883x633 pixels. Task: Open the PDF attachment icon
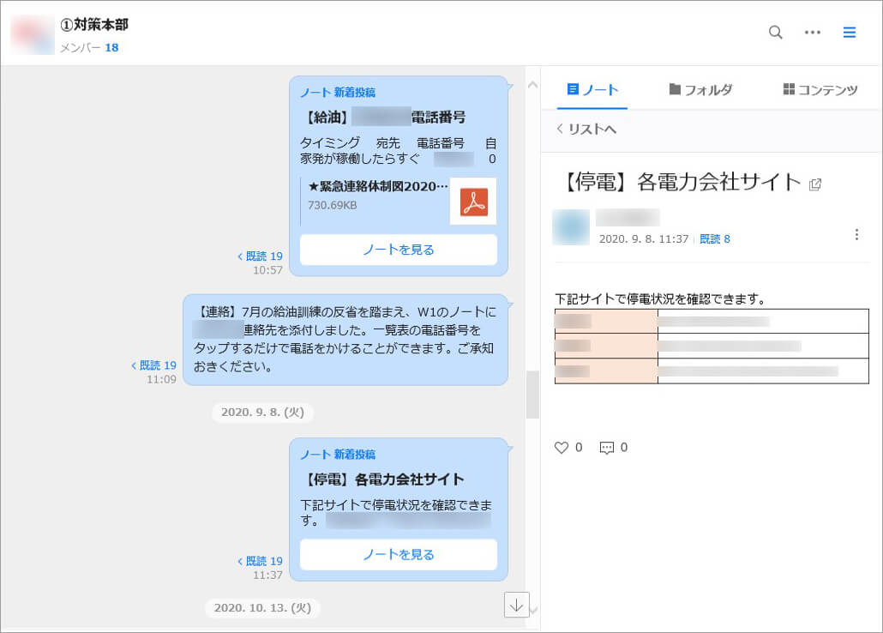(x=473, y=202)
